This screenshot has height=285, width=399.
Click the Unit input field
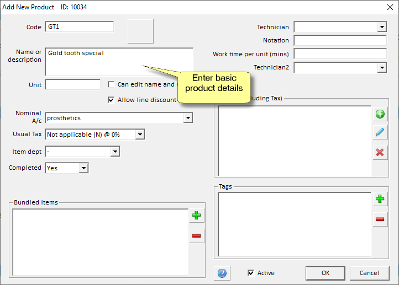[73, 84]
